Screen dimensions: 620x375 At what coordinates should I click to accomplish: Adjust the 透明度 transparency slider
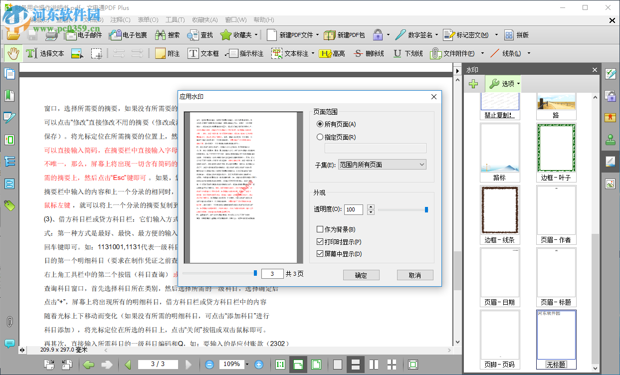coord(425,209)
